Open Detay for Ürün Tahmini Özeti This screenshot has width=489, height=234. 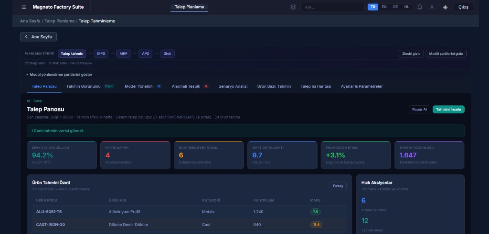pyautogui.click(x=338, y=186)
